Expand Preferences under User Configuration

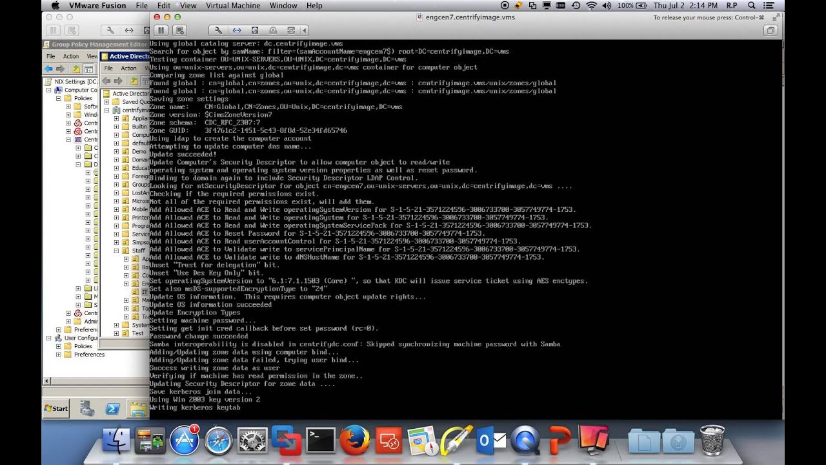coord(59,355)
